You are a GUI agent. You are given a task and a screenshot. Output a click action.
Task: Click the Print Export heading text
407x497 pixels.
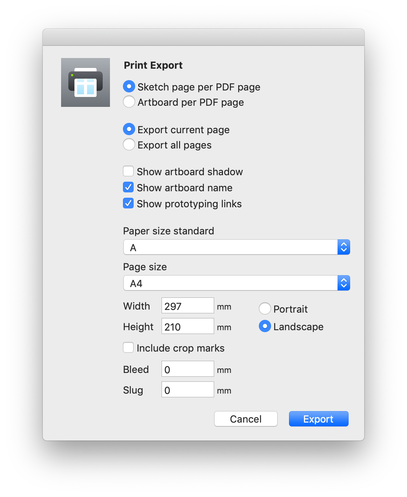point(153,65)
